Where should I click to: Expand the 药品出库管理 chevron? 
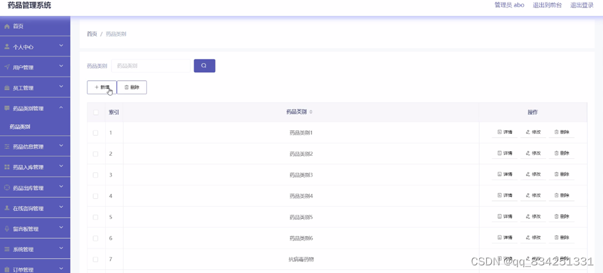click(x=61, y=186)
